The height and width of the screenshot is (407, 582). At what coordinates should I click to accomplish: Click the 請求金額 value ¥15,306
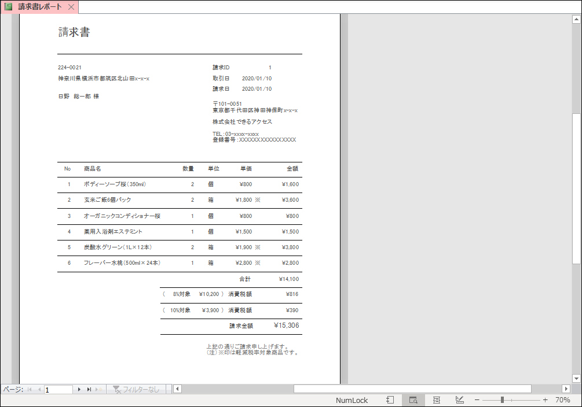(286, 325)
